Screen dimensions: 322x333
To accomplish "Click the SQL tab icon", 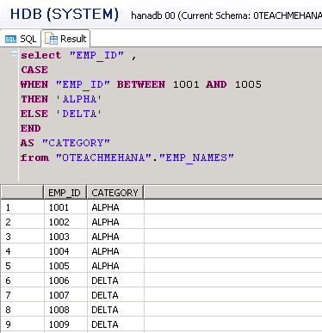I will [x=11, y=39].
